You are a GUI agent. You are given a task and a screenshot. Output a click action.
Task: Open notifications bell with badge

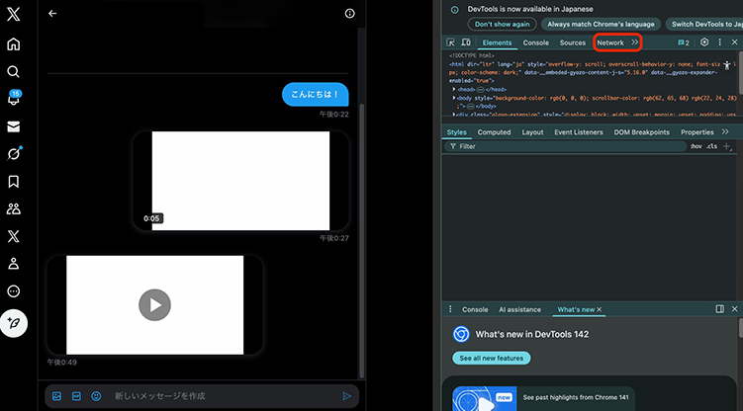coord(14,100)
